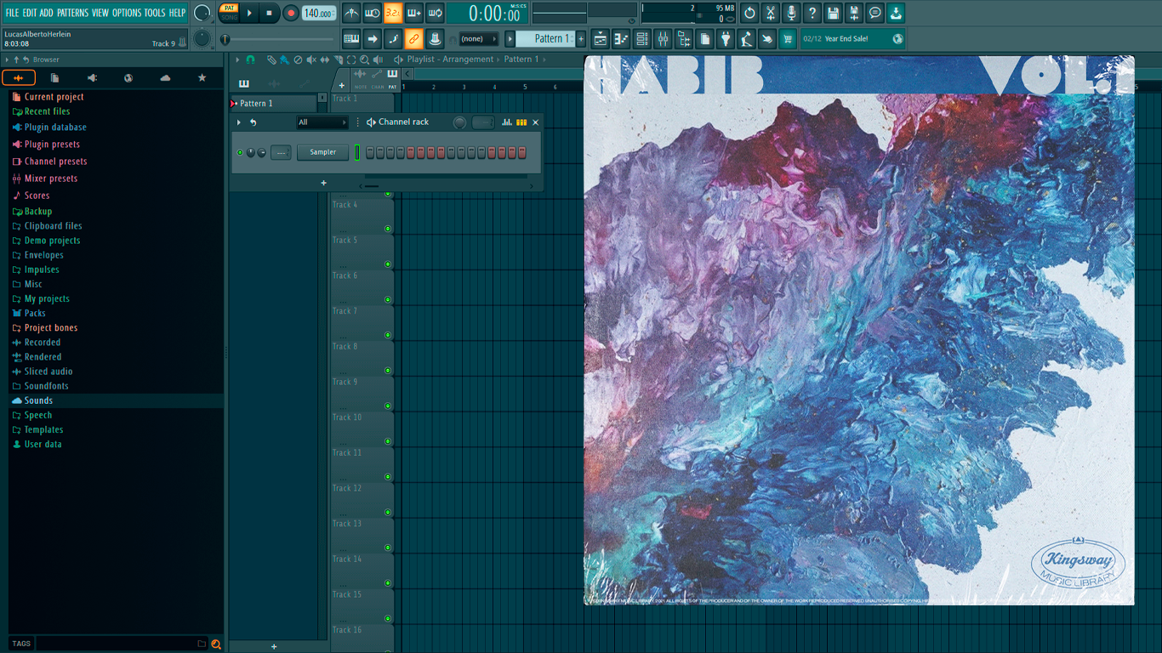
Task: Select the Zoom magnifier tool in the Playlist
Action: (x=365, y=60)
